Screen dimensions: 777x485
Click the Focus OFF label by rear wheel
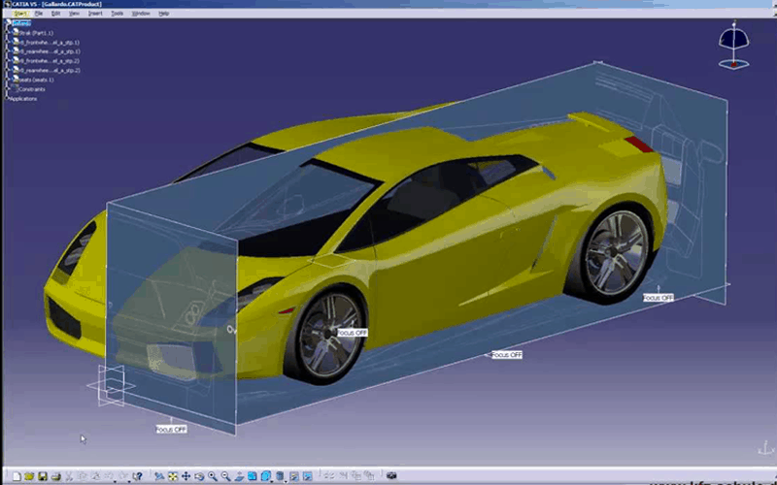coord(659,298)
